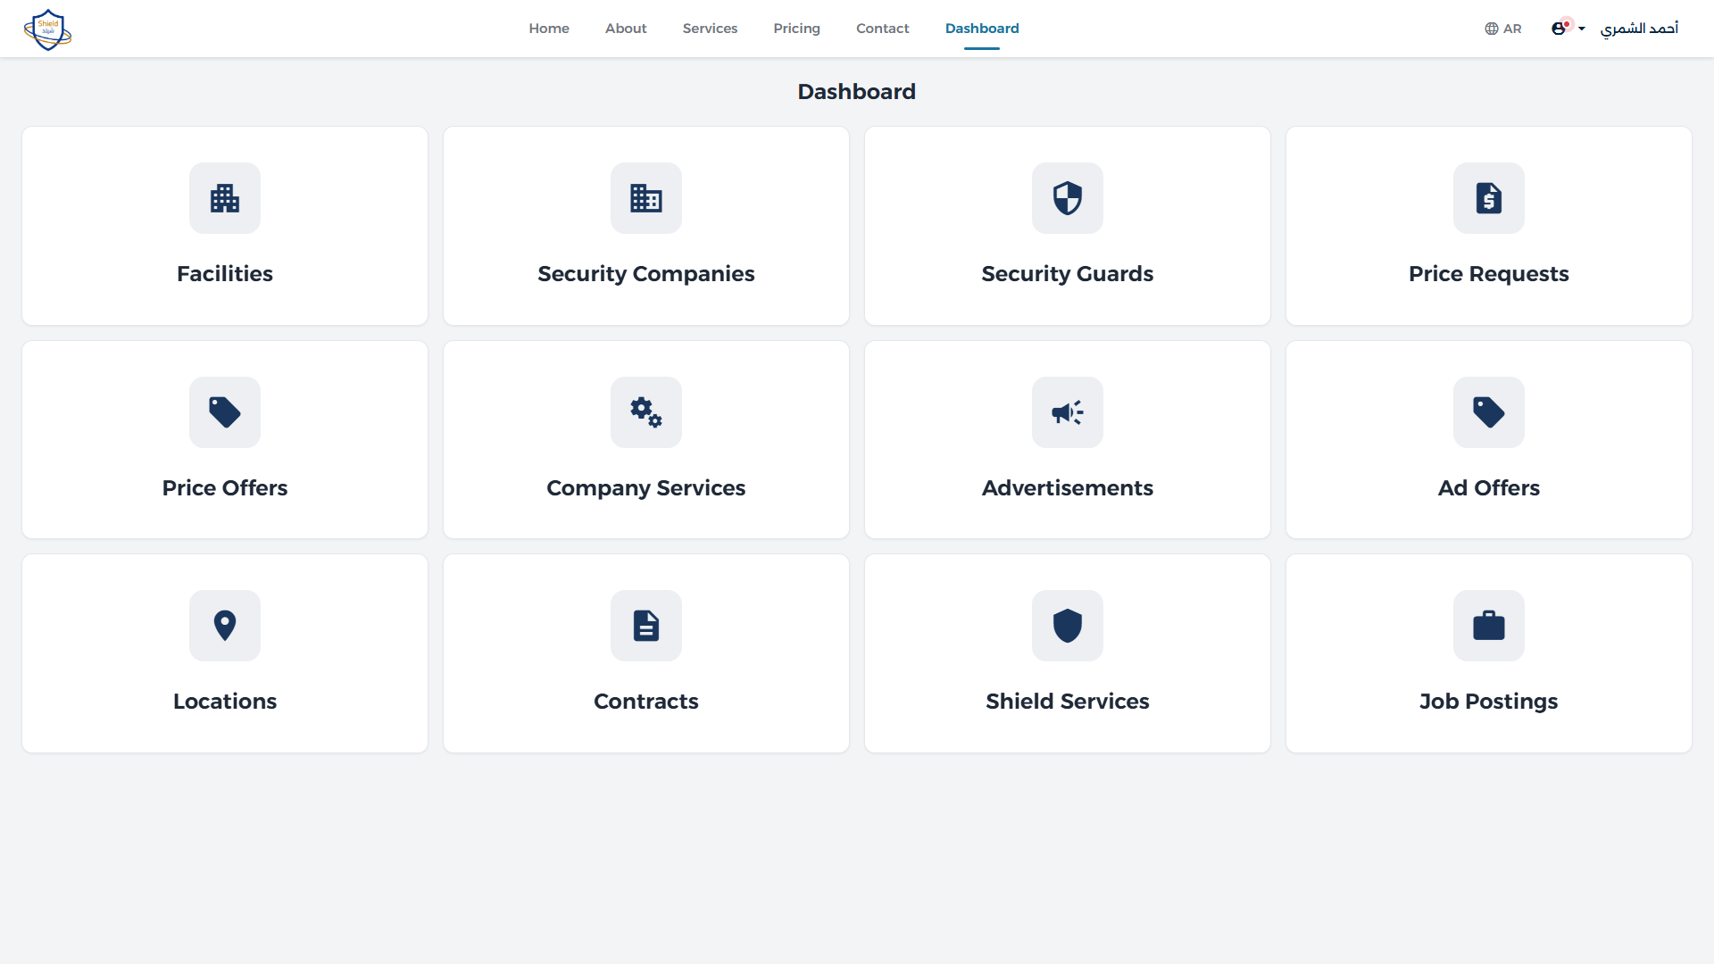Open the Shield Services icon
Screen dimensions: 1714x964
(x=1067, y=626)
